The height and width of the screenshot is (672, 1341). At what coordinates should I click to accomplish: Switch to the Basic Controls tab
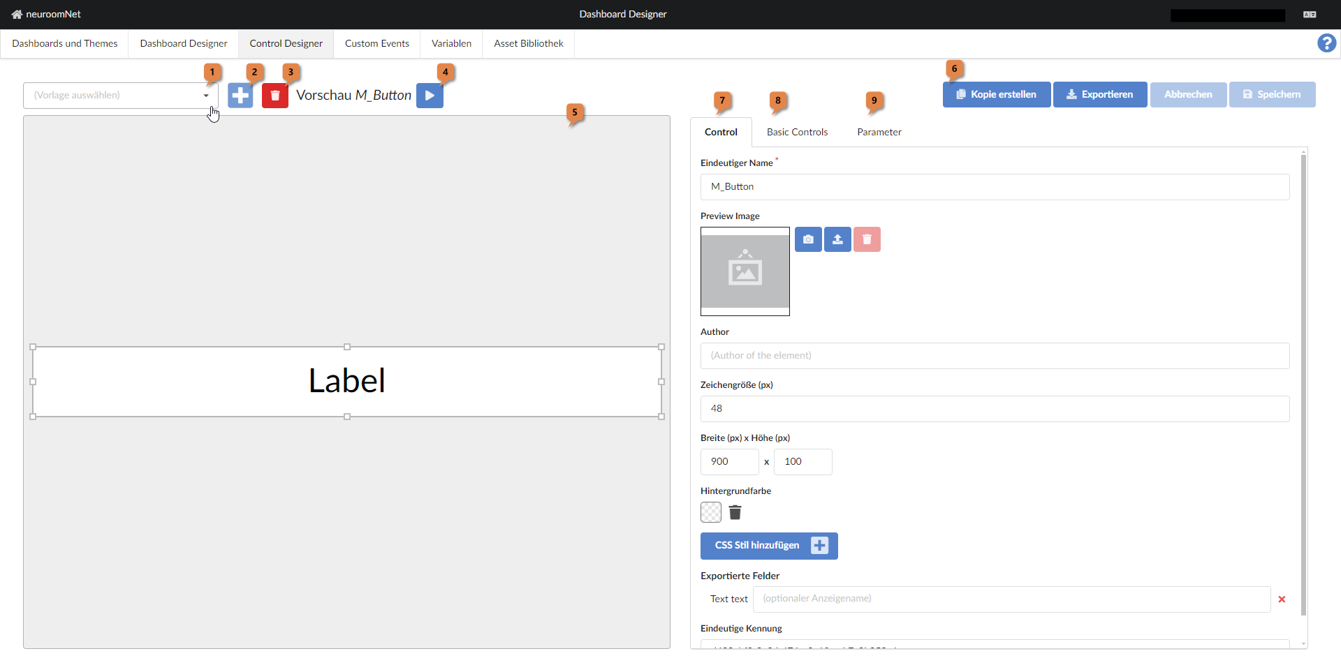pyautogui.click(x=797, y=132)
